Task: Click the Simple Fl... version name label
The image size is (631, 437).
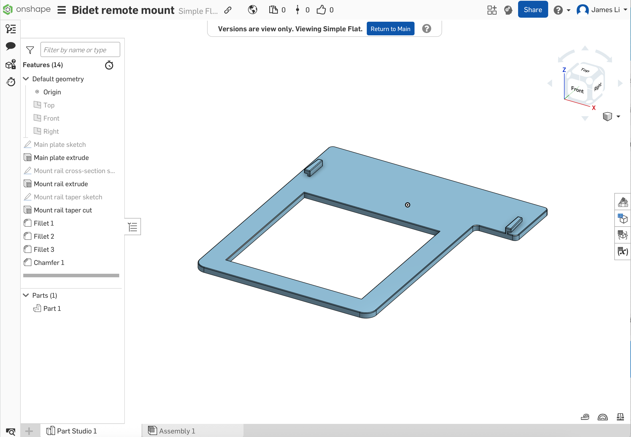Action: [x=198, y=11]
